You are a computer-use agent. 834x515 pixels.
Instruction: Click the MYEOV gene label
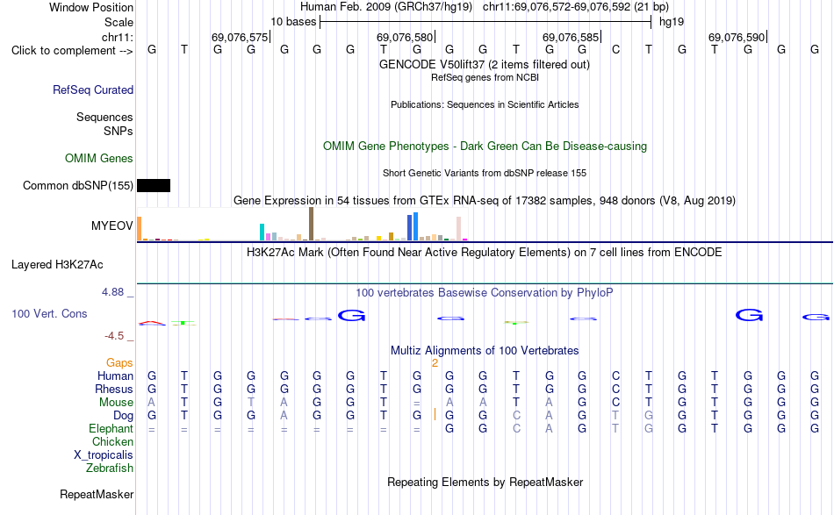pyautogui.click(x=112, y=225)
